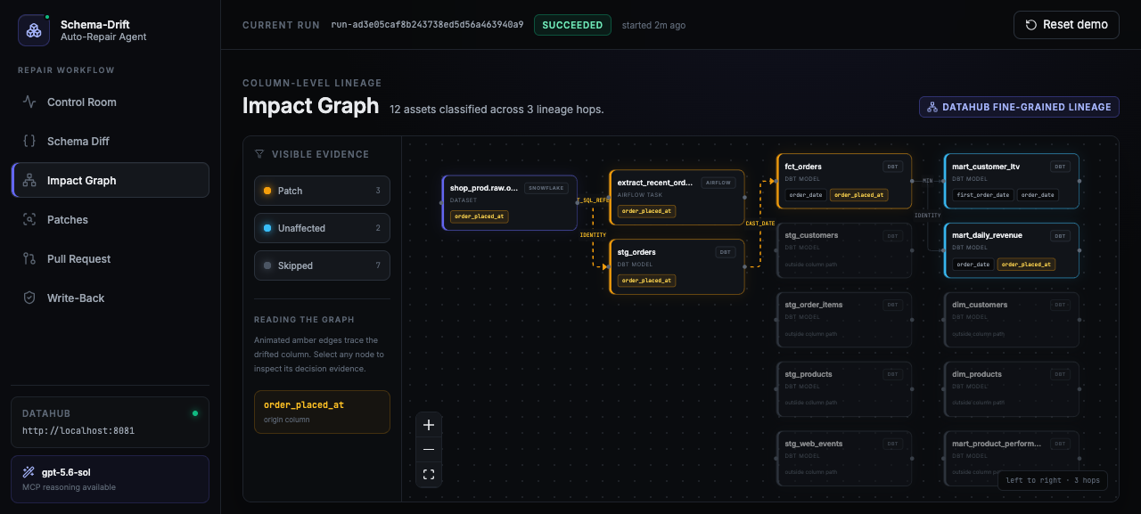Select the Impact Graph sidebar item
Image resolution: width=1141 pixels, height=514 pixels.
(111, 180)
